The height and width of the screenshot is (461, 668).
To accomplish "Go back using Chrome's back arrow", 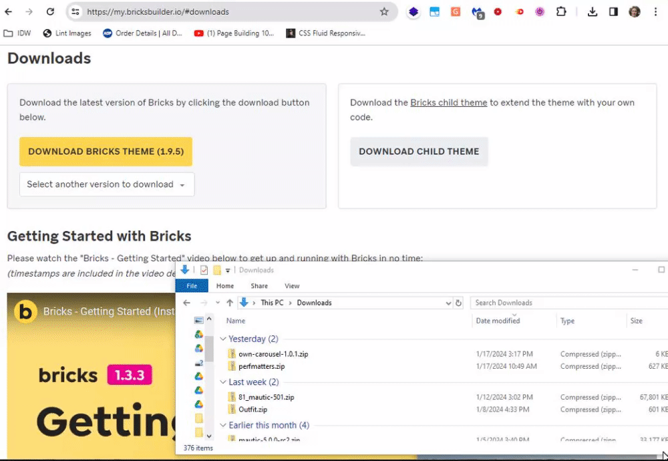I will 8,12.
